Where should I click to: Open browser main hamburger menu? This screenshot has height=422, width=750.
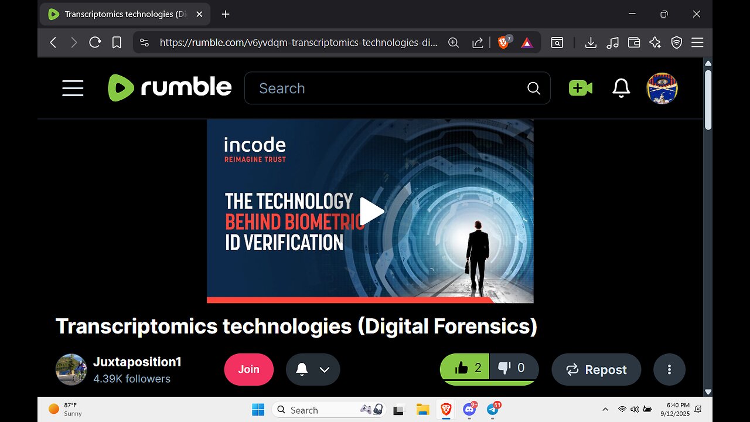tap(697, 42)
